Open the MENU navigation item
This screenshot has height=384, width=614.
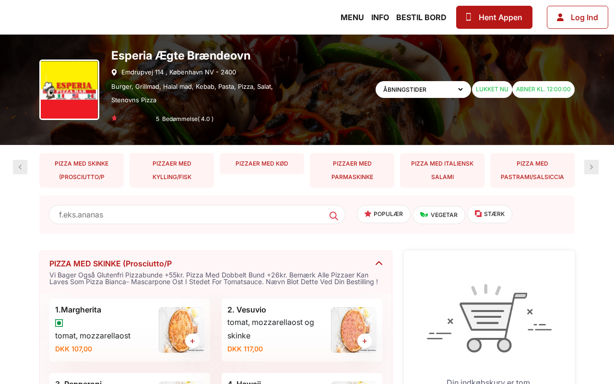[352, 17]
